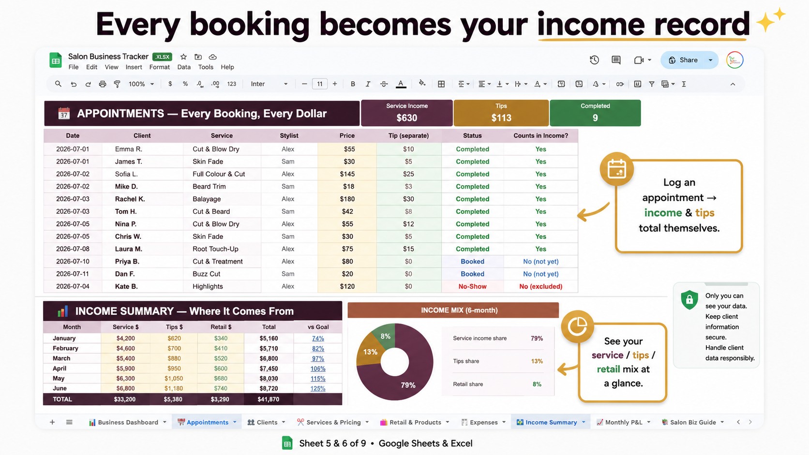Star the Salon Business Tracker file
Viewport: 809px width, 455px height.
[x=183, y=57]
